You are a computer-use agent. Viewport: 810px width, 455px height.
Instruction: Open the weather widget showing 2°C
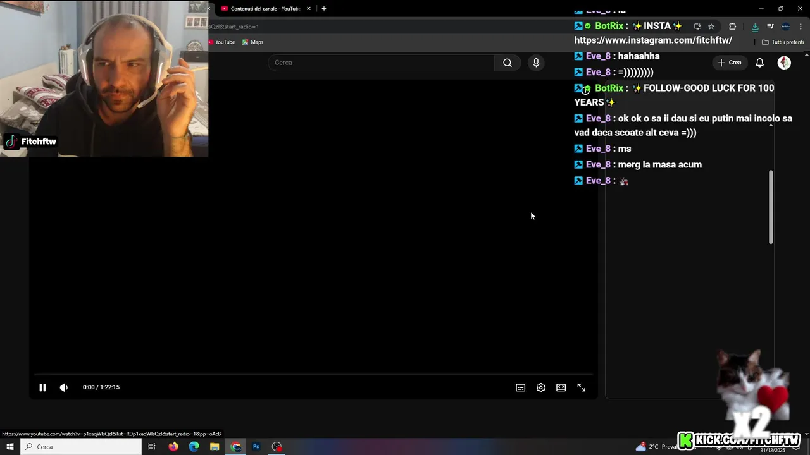tap(657, 447)
